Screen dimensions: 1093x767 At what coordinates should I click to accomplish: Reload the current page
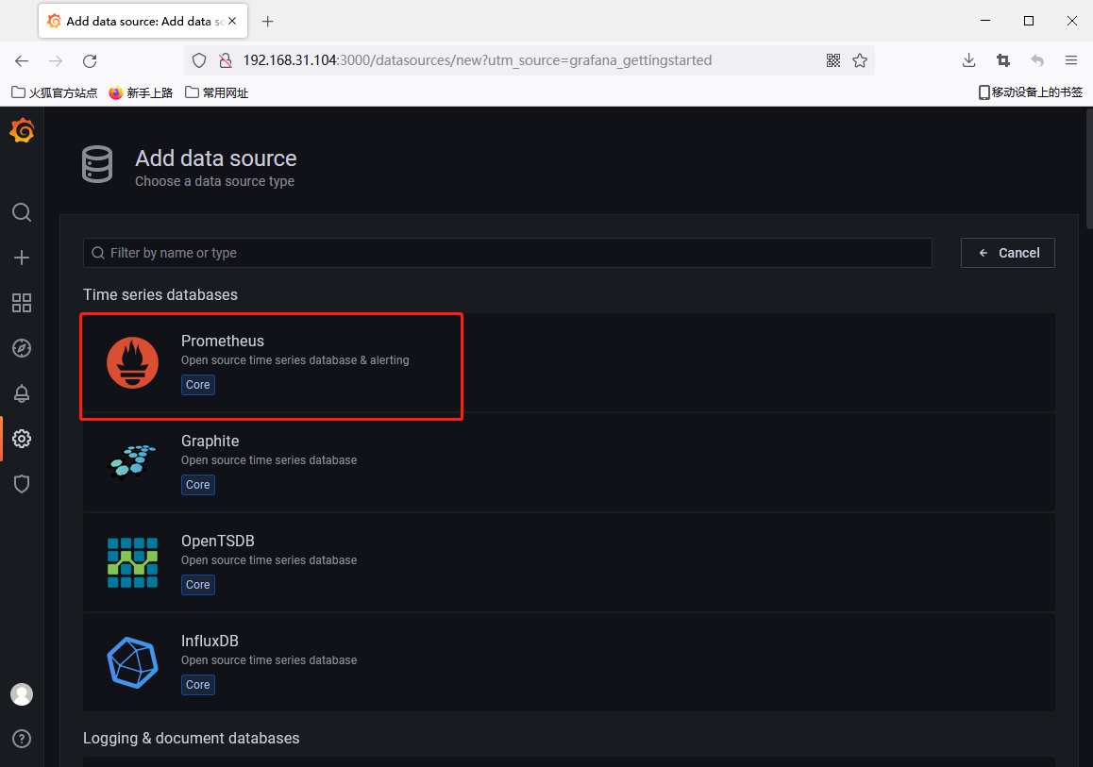(x=90, y=60)
